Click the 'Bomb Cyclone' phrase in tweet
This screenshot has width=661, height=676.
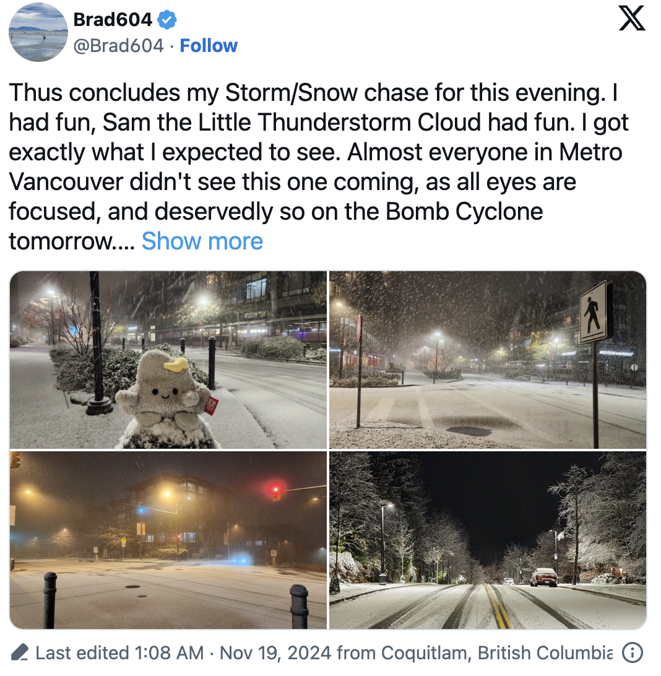(x=464, y=211)
